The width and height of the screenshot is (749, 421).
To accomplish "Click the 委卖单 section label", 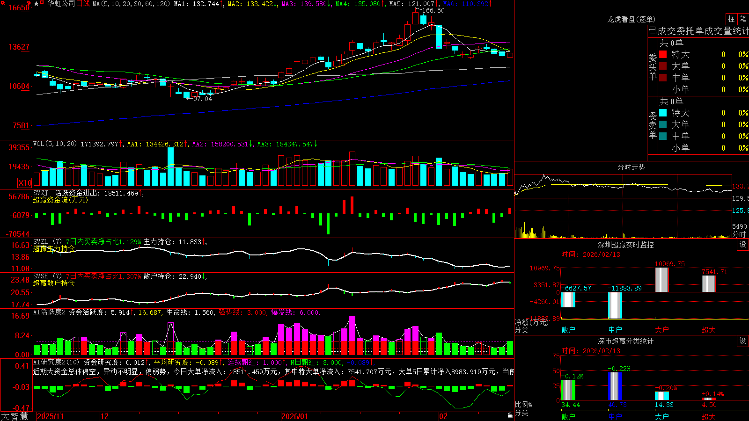I will pyautogui.click(x=653, y=125).
